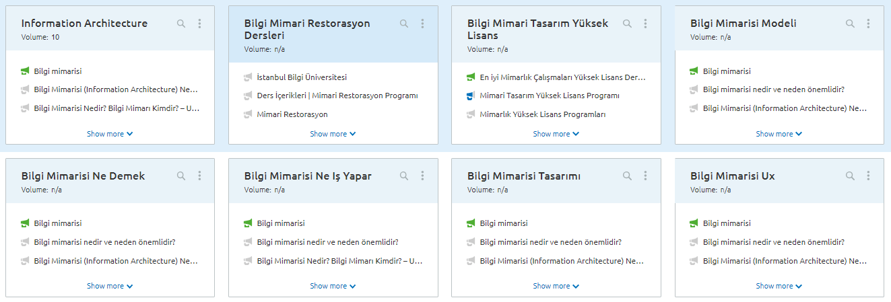The height and width of the screenshot is (302, 891).
Task: Open kebab menu on Bilgi Mimarisi Tasarımı
Action: [645, 176]
